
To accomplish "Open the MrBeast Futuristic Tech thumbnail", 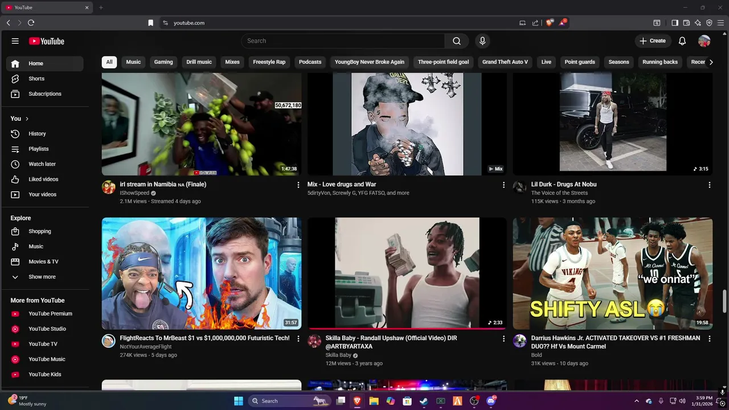I will (202, 273).
